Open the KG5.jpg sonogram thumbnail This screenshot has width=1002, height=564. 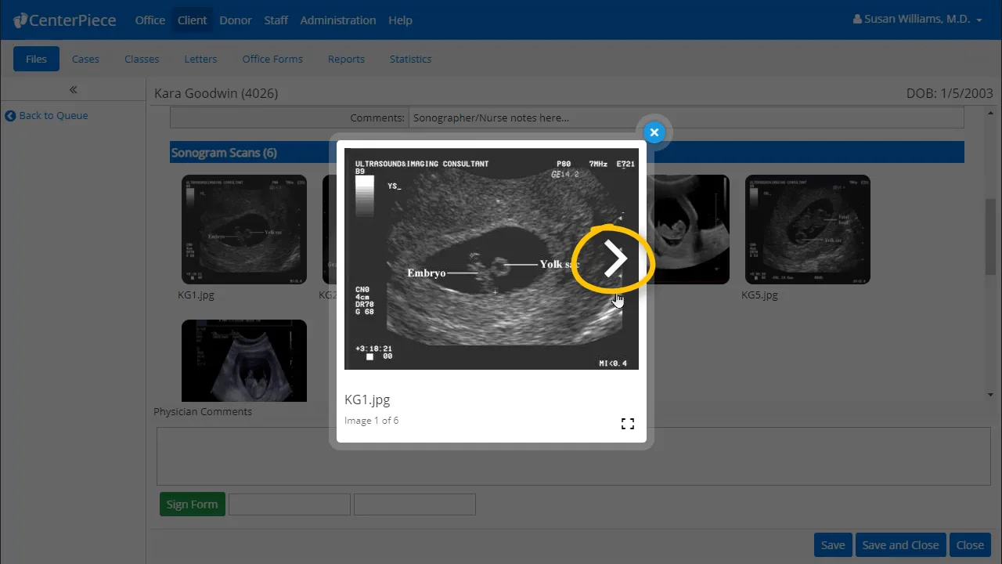coord(807,229)
